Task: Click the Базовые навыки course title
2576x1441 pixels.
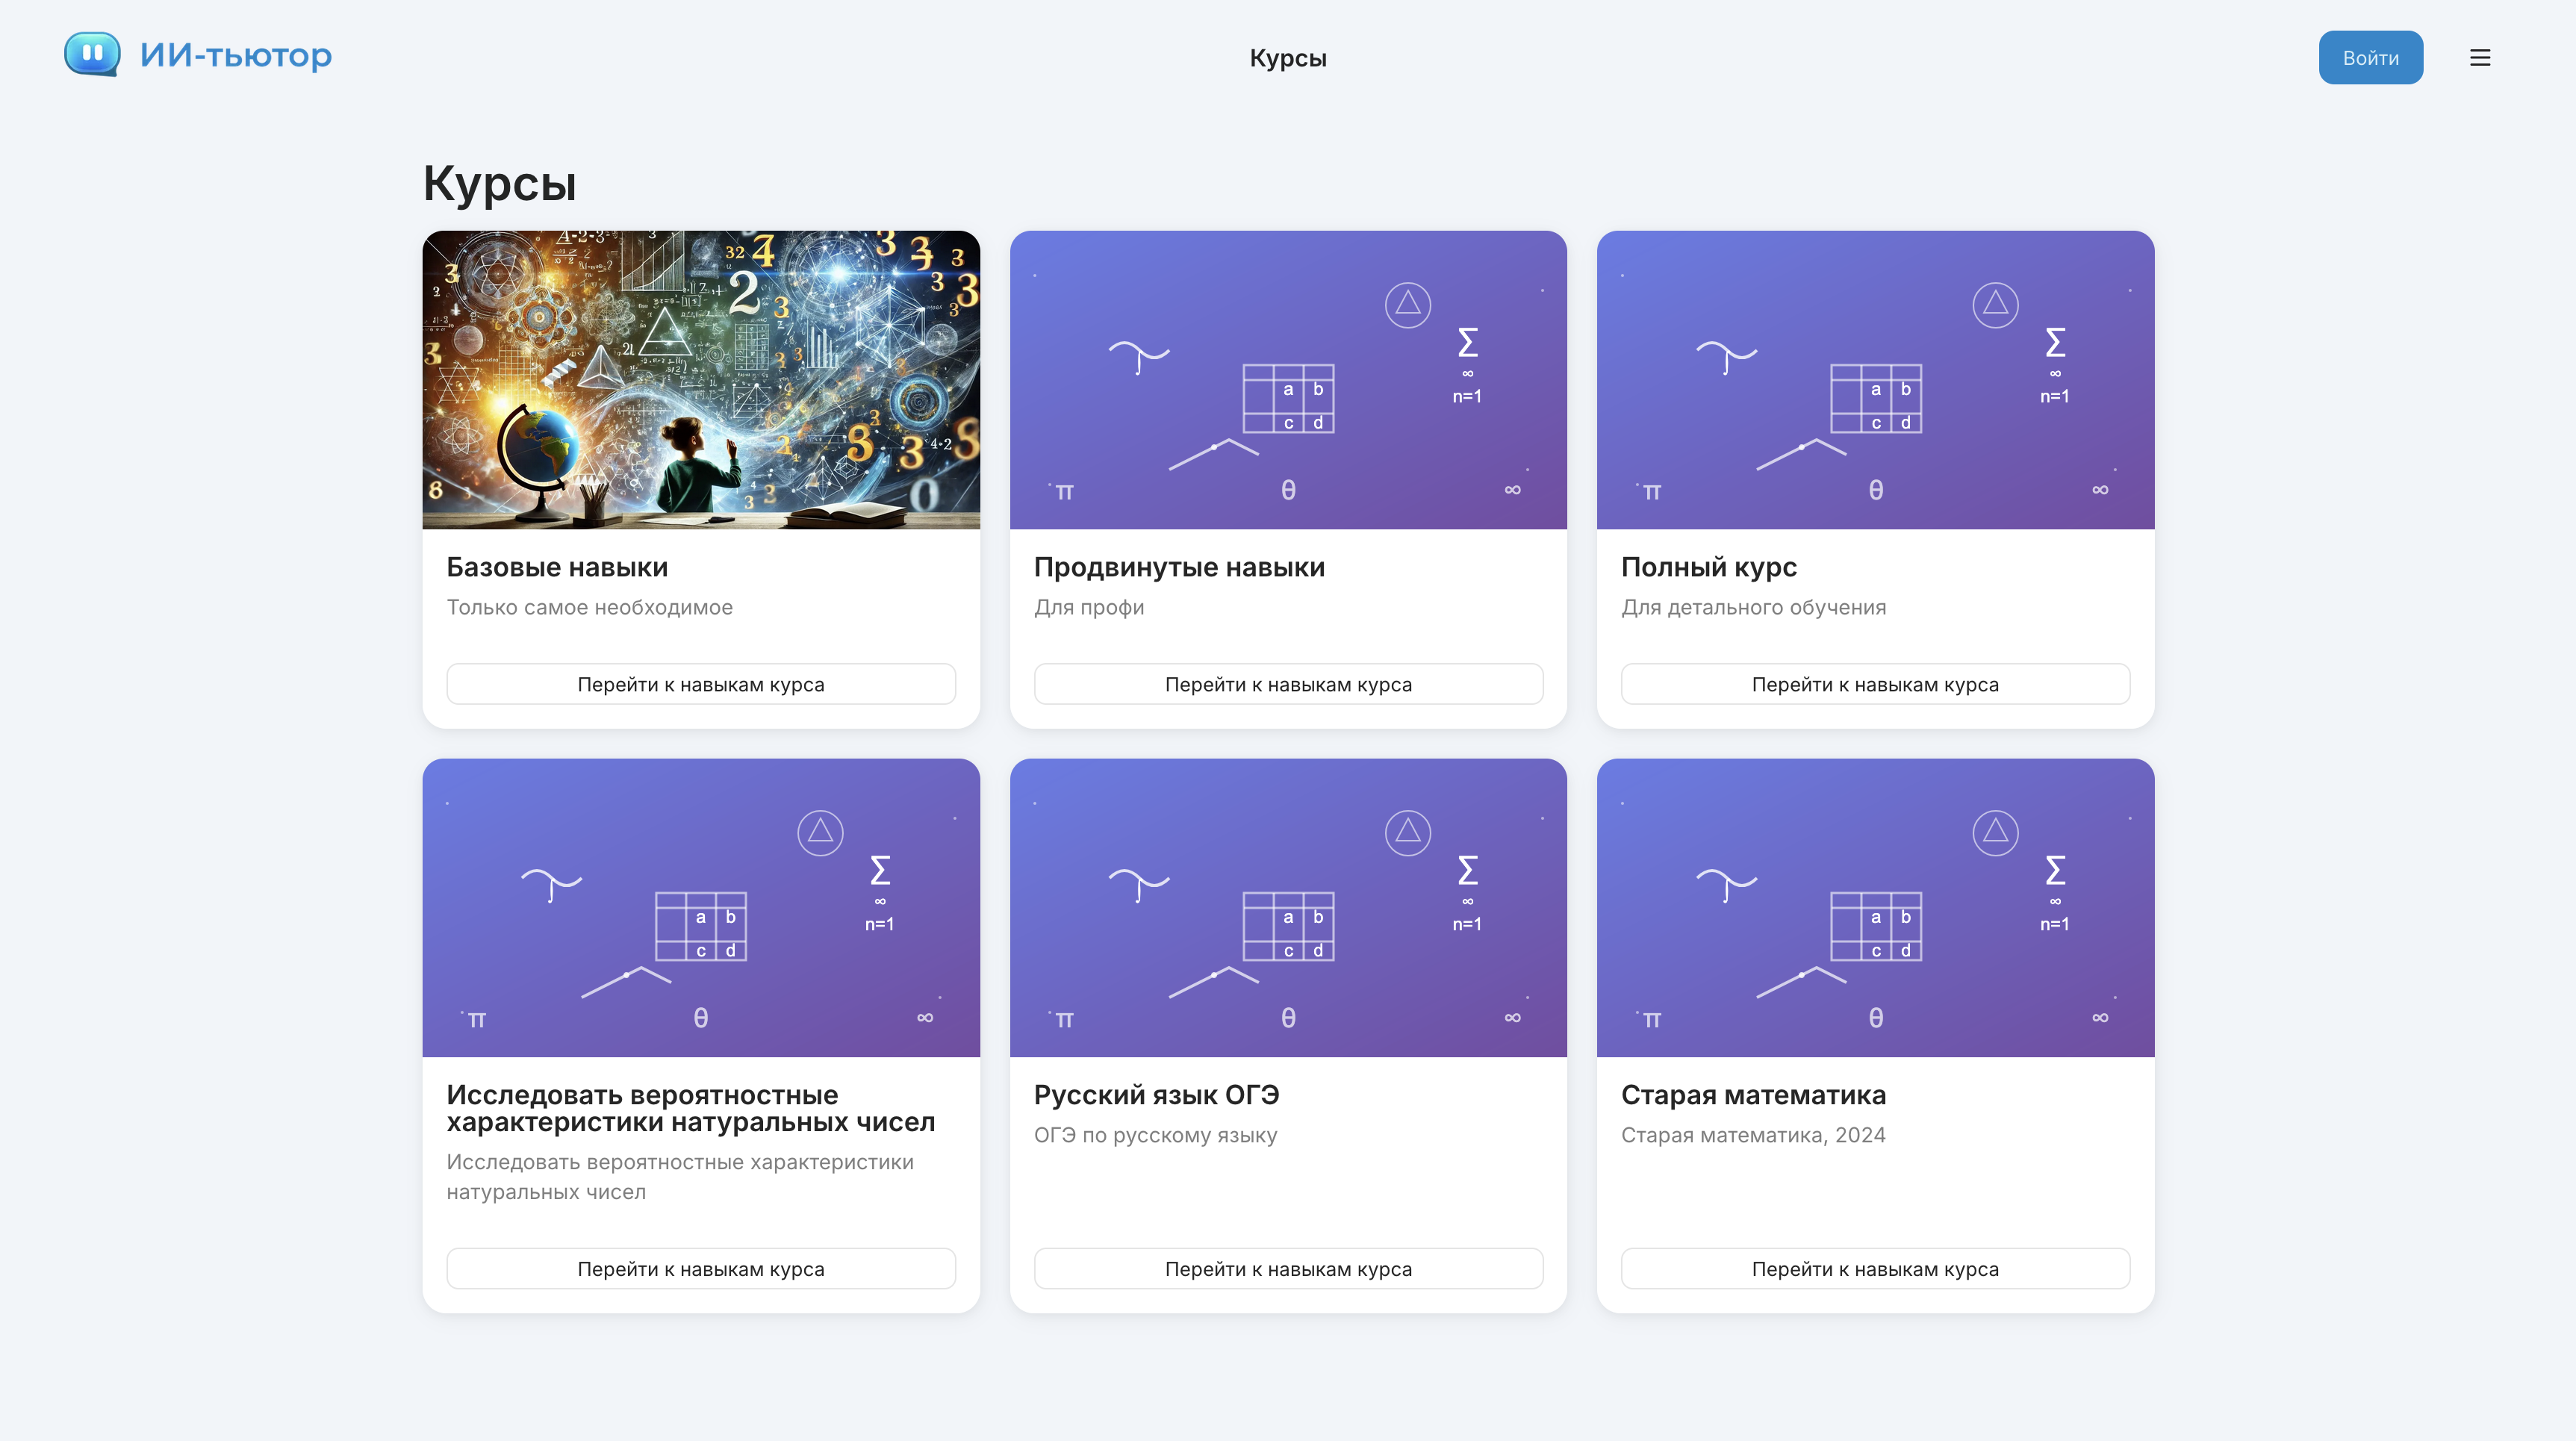Action: coord(557,567)
